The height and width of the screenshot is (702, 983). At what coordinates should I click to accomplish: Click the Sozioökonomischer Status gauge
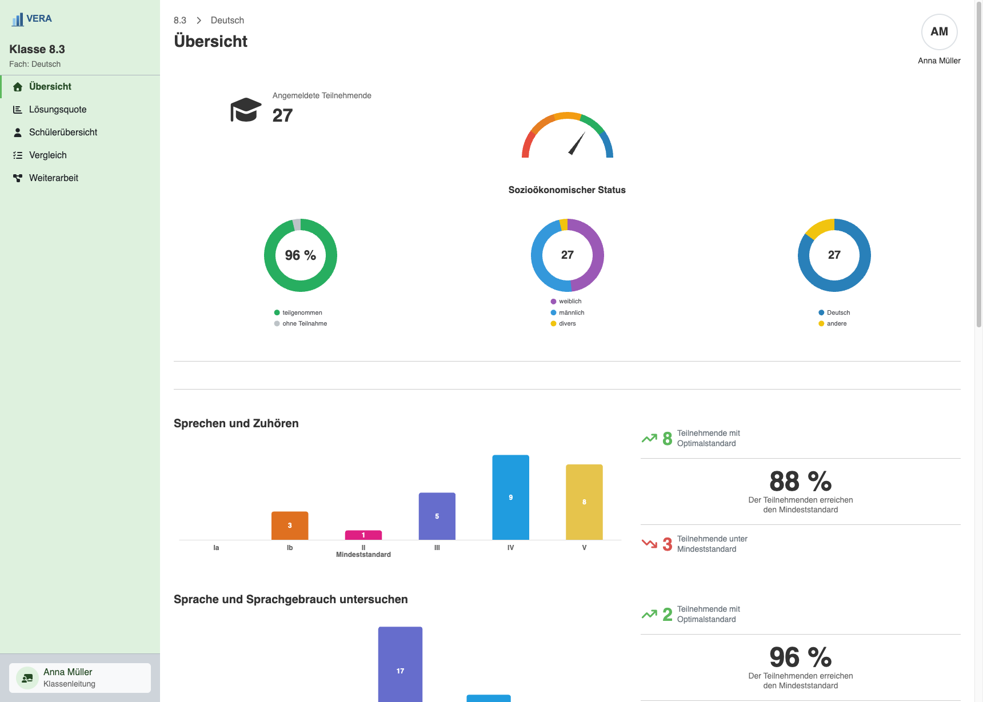point(568,135)
